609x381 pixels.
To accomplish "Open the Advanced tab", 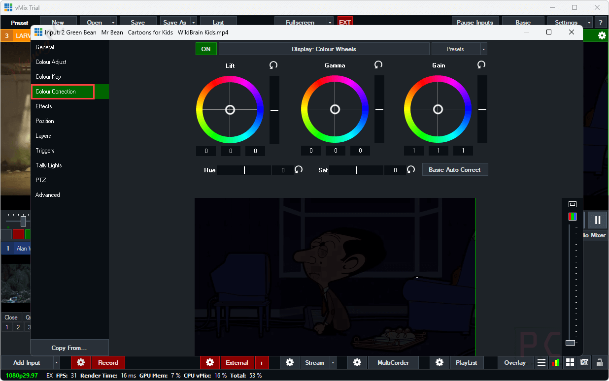I will click(x=69, y=195).
